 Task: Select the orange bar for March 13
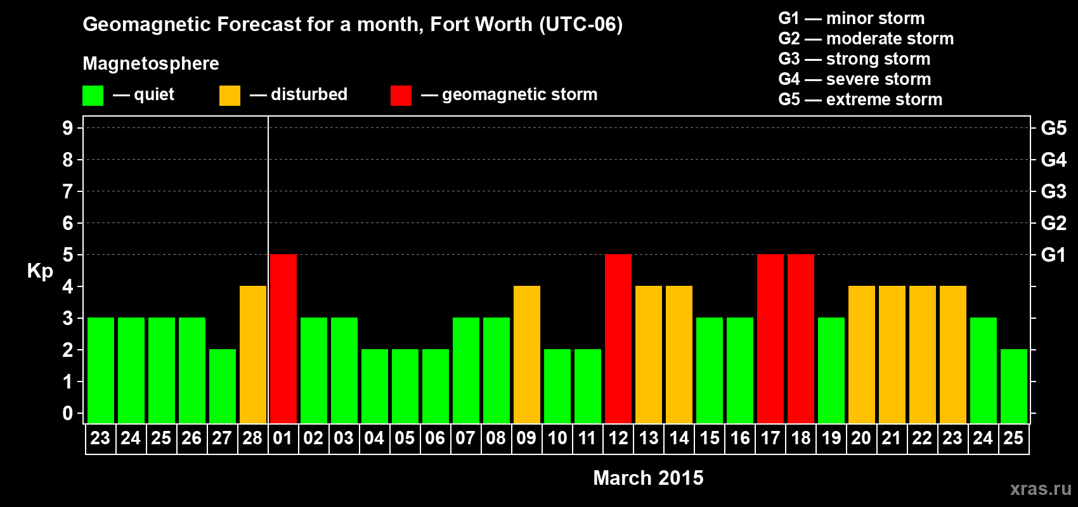(x=649, y=354)
